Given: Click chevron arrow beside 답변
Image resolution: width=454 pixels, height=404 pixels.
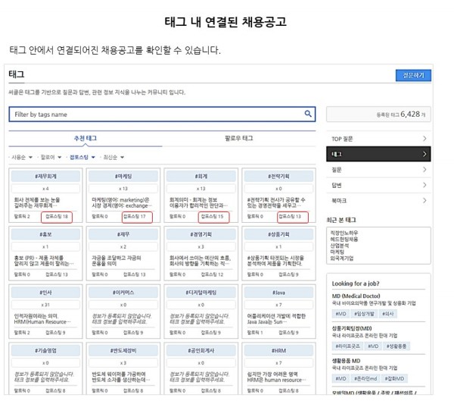Looking at the screenshot, I should tap(424, 185).
